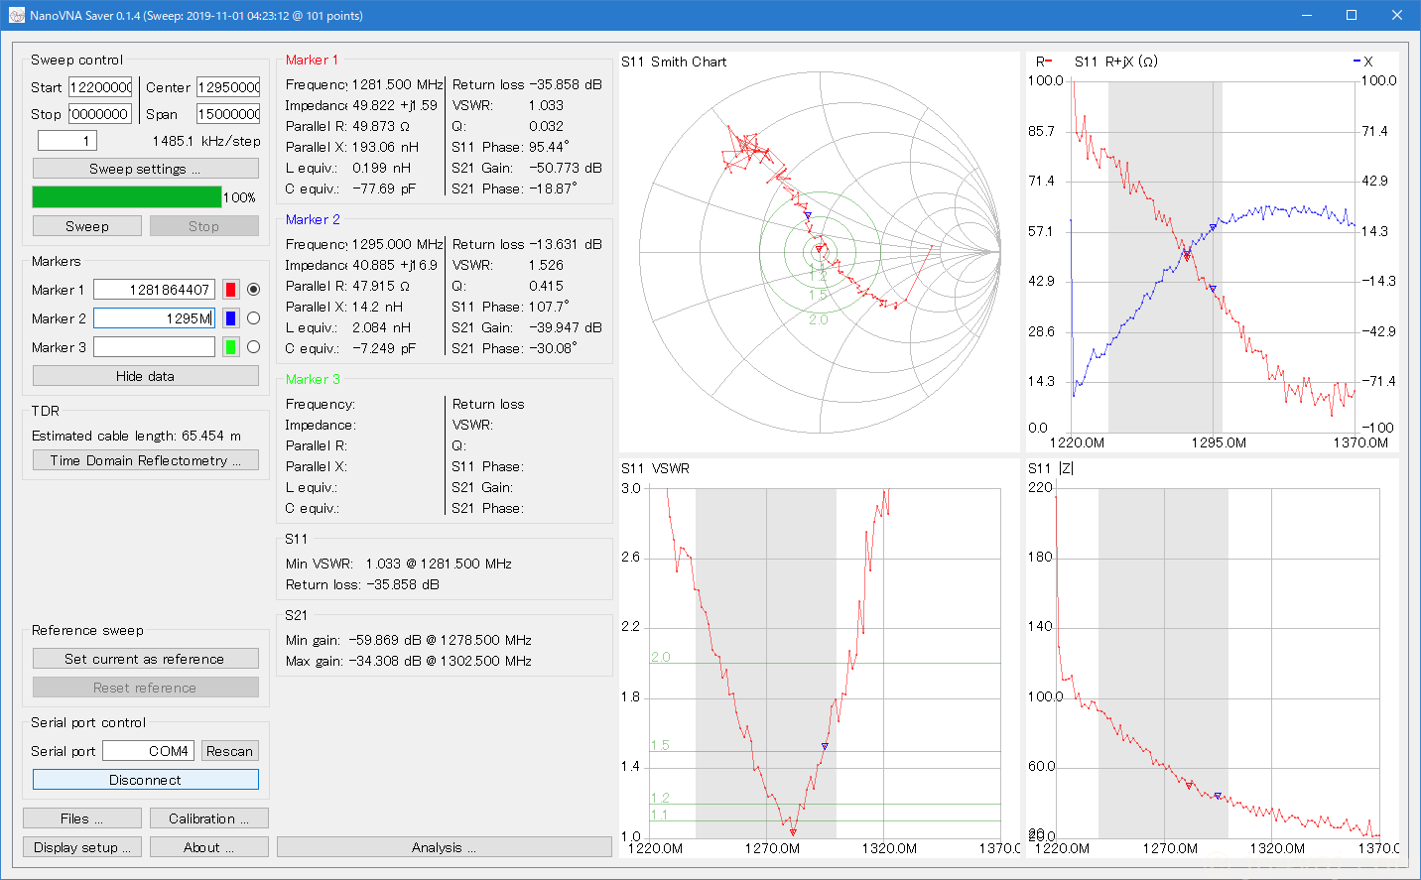The image size is (1421, 880).
Task: Click the red marker at VSWR chart minimum
Action: pyautogui.click(x=793, y=831)
